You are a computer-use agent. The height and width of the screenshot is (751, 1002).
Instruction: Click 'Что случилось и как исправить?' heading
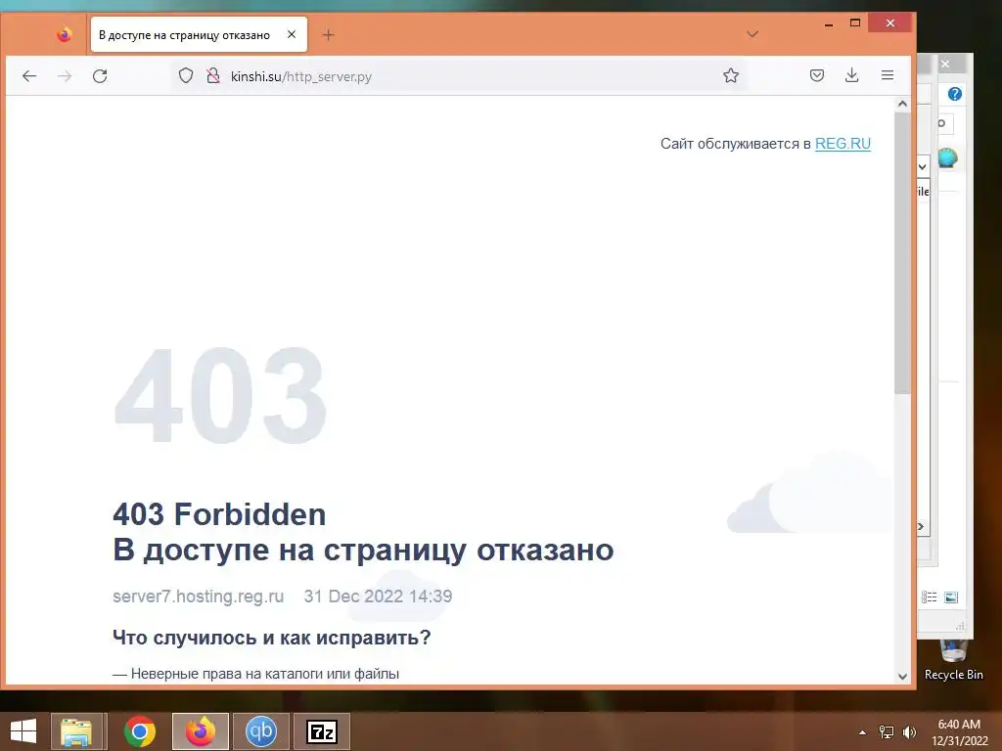click(272, 638)
